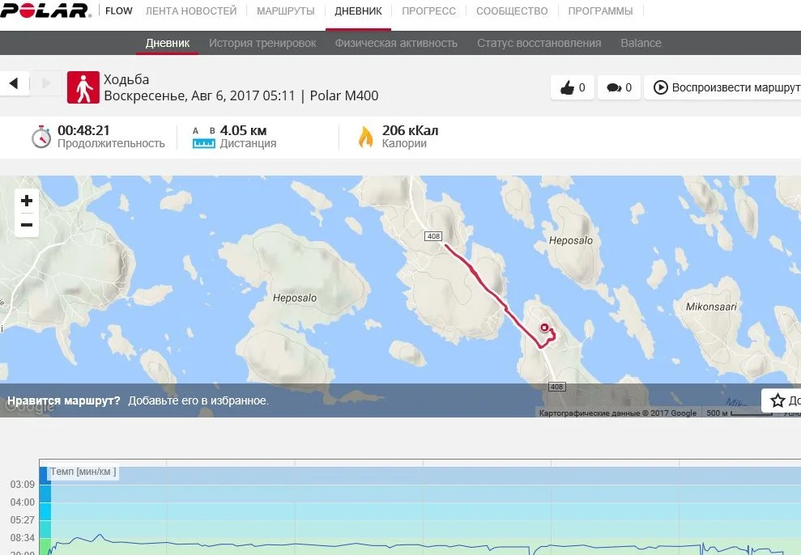
Task: Open the Прогресс menu
Action: (428, 11)
